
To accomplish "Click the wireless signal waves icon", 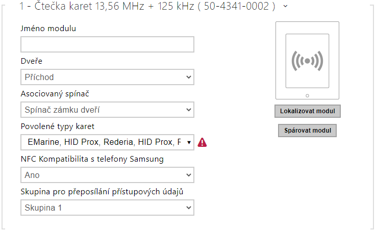I will [307, 61].
